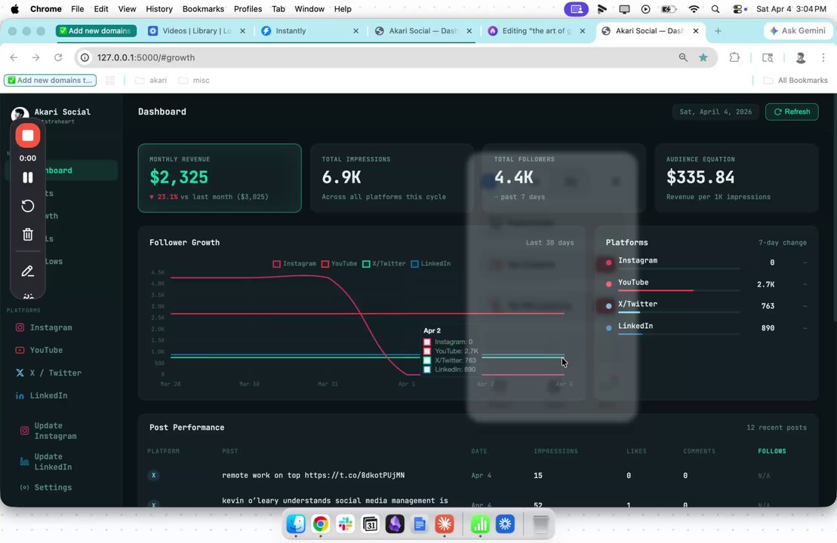
Task: Open Slack from the Dock
Action: (x=345, y=524)
